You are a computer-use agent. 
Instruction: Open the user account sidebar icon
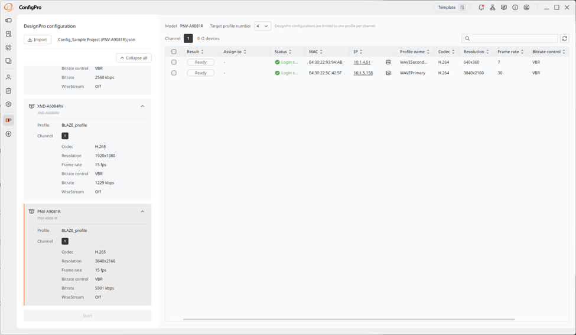tap(8, 77)
